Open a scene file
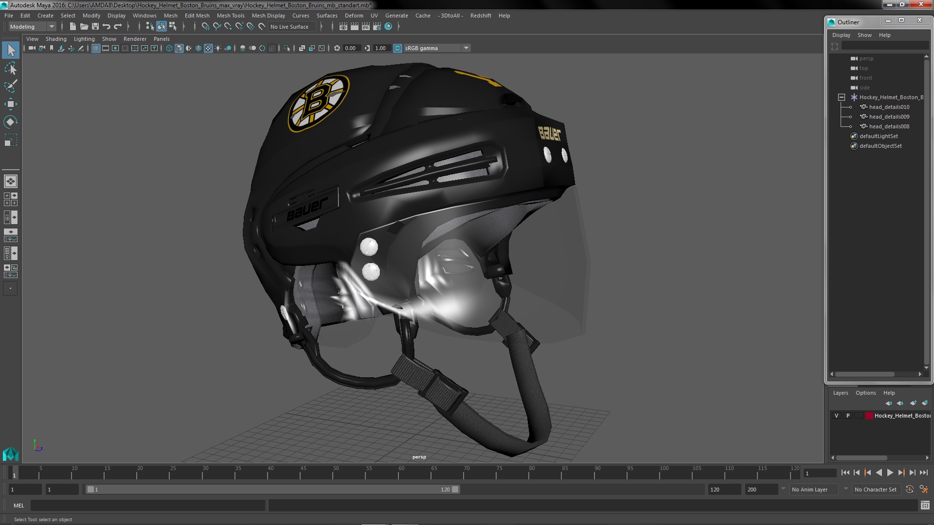The image size is (934, 525). click(84, 27)
